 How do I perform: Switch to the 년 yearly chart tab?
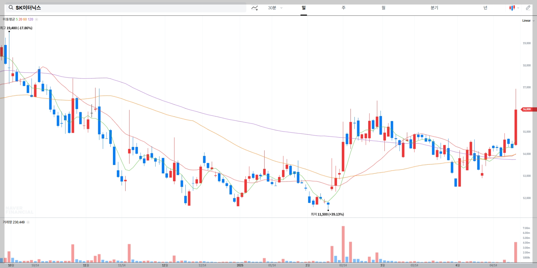pos(485,8)
